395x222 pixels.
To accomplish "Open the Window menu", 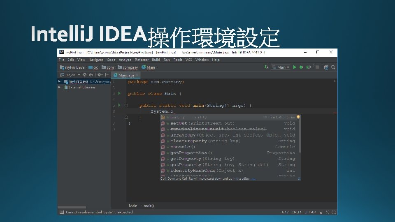I will [x=202, y=60].
